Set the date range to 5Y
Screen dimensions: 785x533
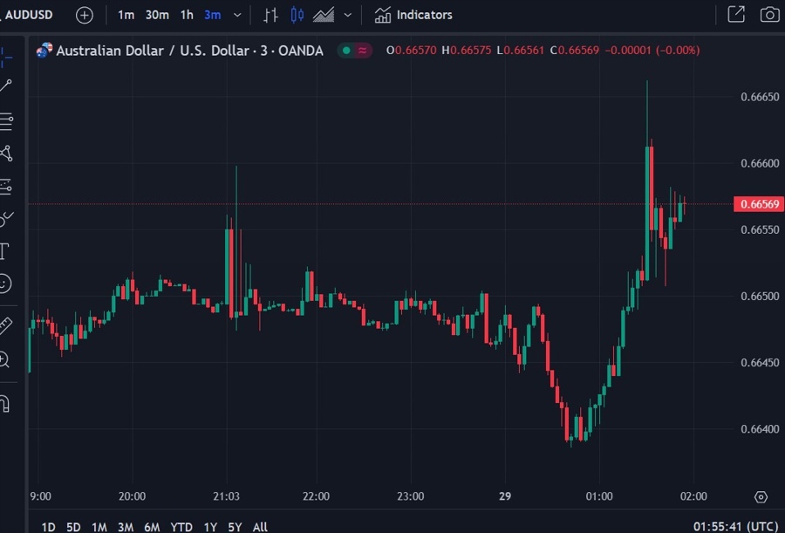click(x=235, y=527)
